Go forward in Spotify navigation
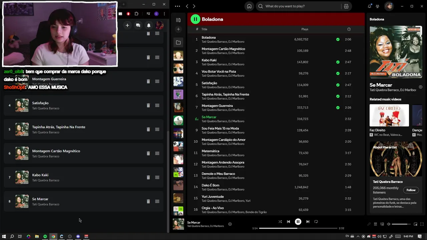This screenshot has width=427, height=240. [x=194, y=6]
